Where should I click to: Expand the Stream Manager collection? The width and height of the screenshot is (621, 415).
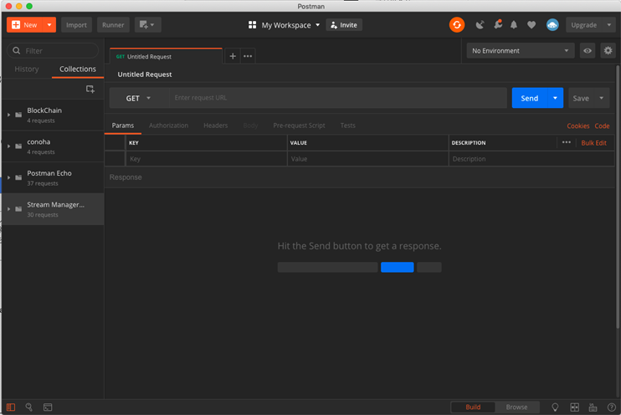coord(8,209)
